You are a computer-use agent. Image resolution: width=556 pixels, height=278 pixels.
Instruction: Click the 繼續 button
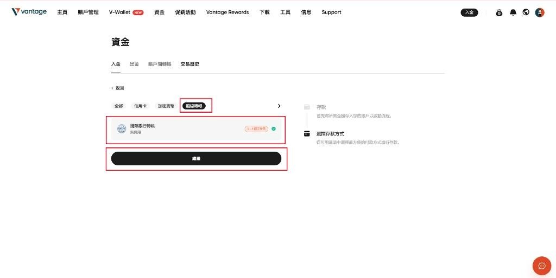(196, 158)
